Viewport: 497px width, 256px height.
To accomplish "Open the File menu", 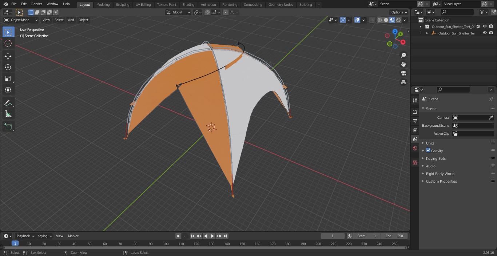I will (14, 4).
